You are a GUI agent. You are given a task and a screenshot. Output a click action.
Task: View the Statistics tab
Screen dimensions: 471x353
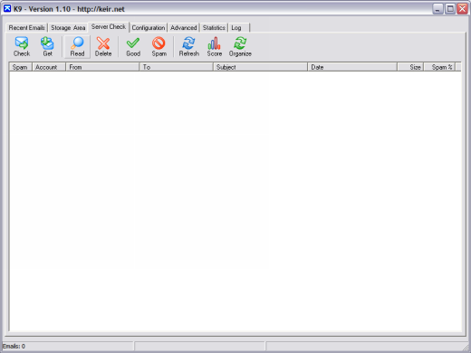(214, 28)
